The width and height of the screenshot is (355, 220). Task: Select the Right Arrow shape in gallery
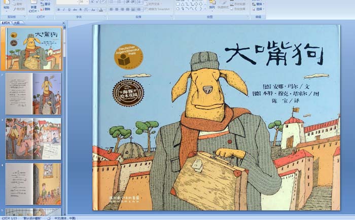tap(196, 4)
